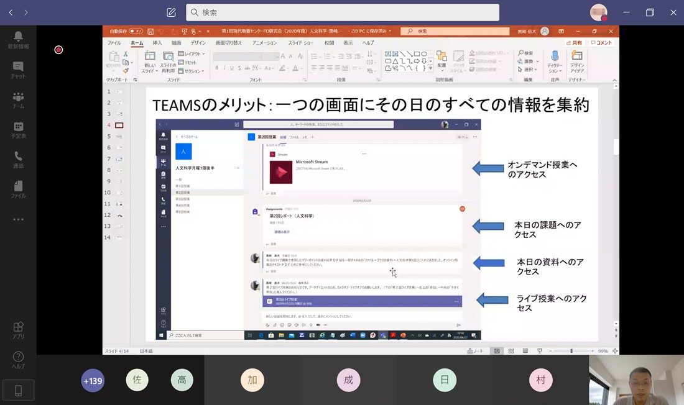Click the format painter brush icon

[126, 70]
